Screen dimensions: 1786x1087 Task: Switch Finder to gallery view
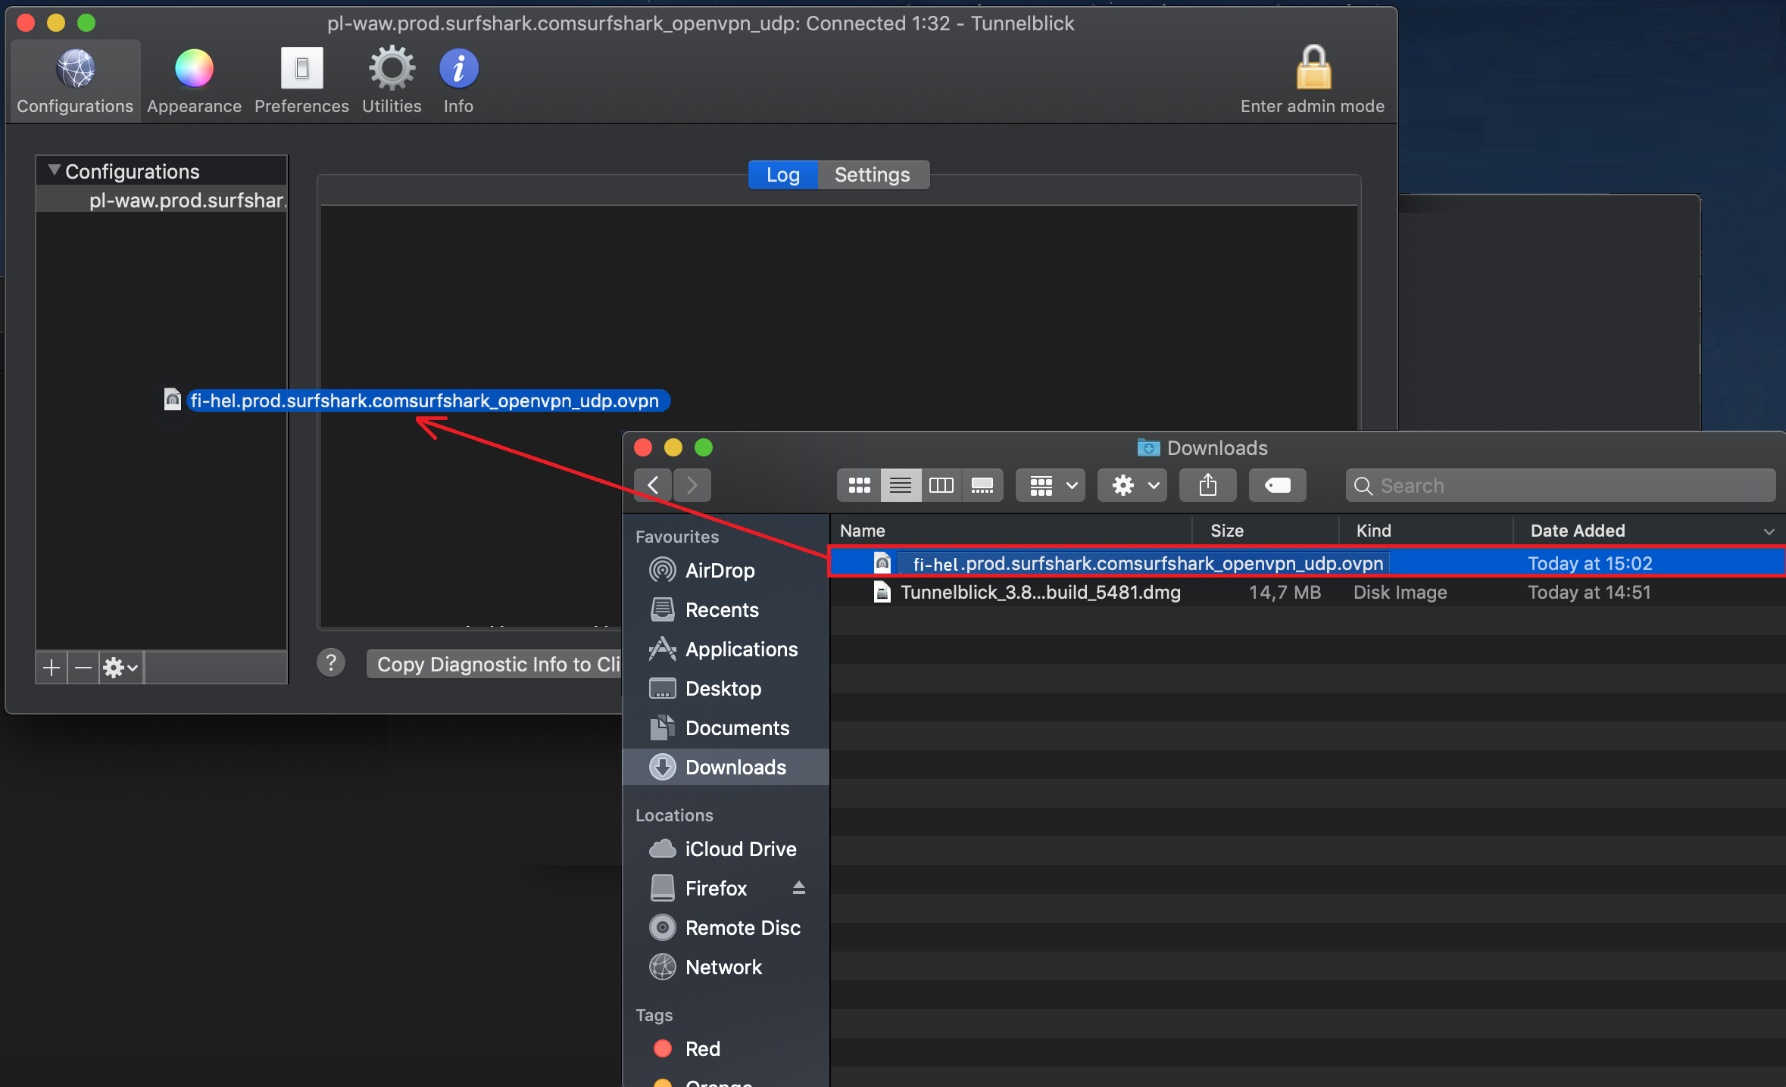tap(982, 485)
